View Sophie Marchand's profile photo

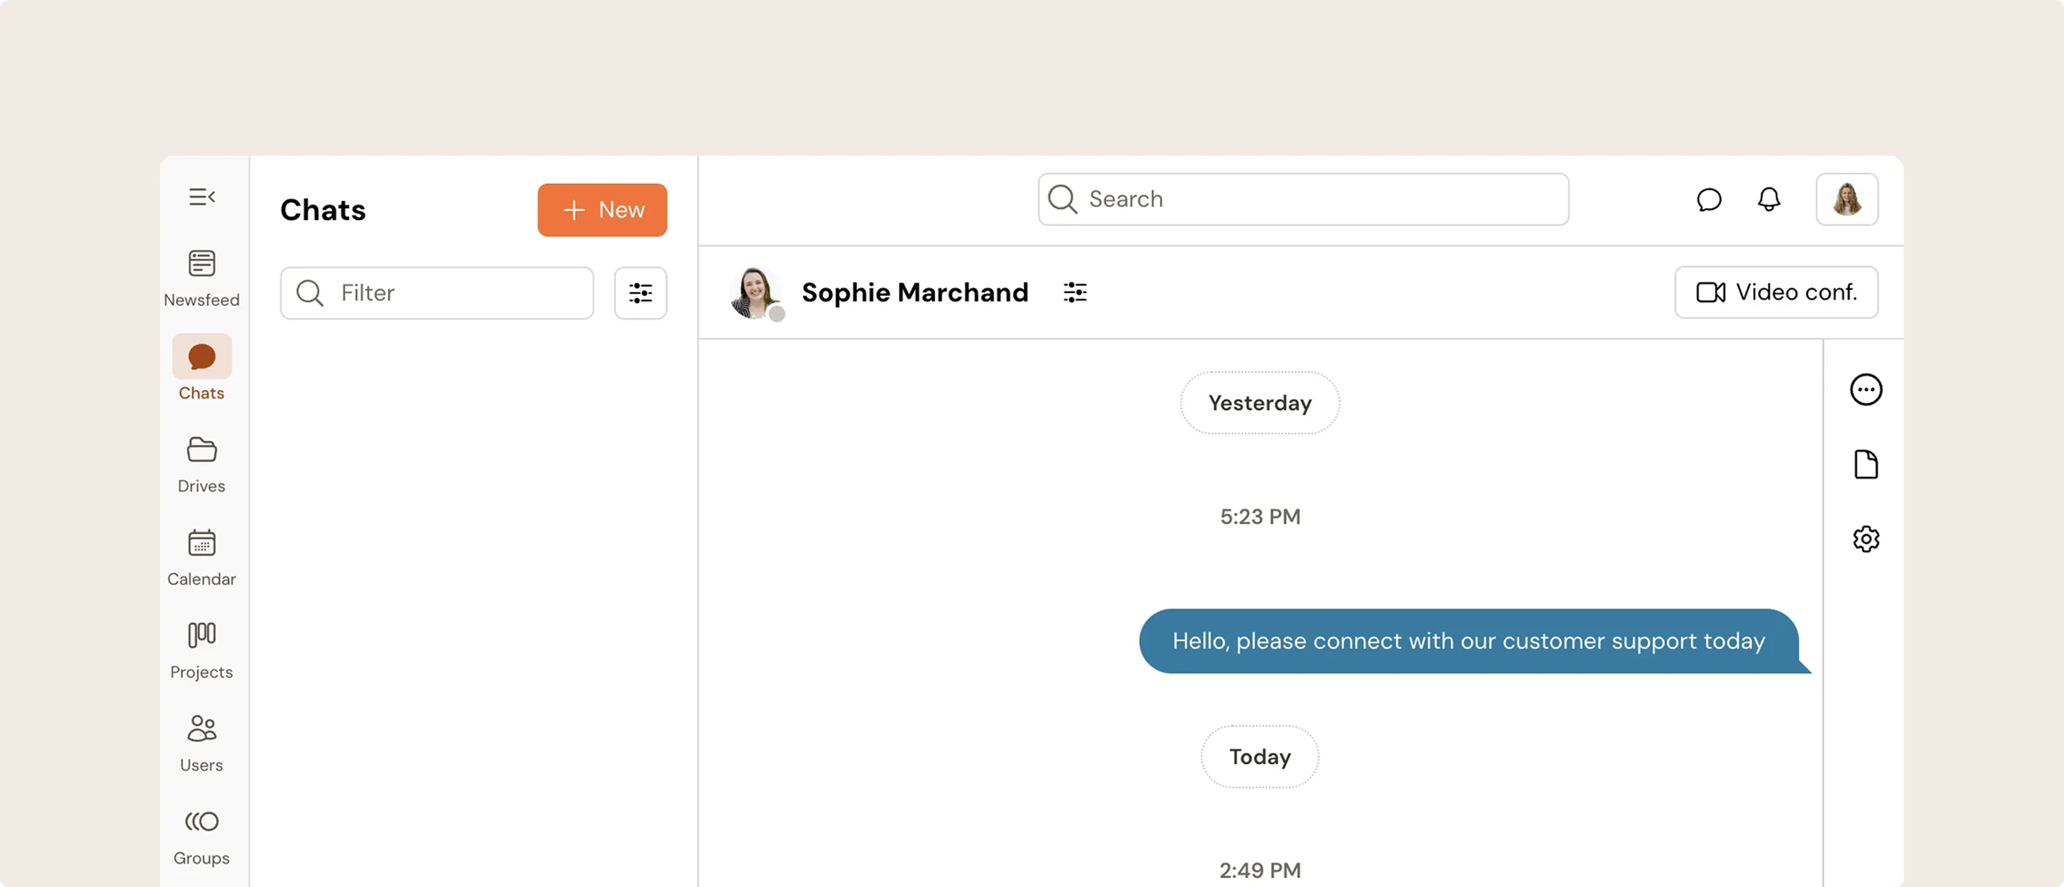click(x=756, y=293)
